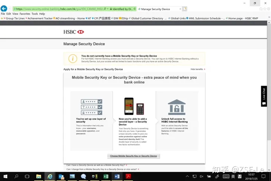Go back with the browser back arrow
The height and width of the screenshot is (181, 271).
click(x=4, y=9)
